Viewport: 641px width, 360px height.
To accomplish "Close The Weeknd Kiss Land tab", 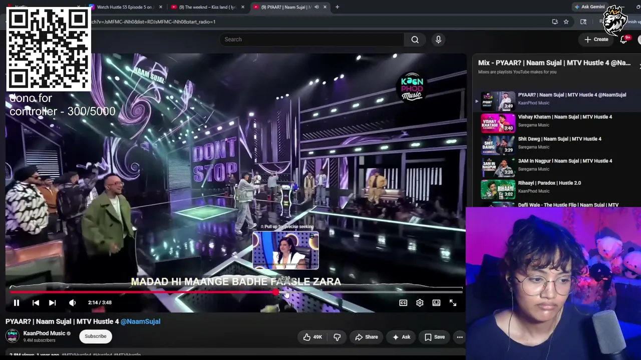I will [x=243, y=7].
